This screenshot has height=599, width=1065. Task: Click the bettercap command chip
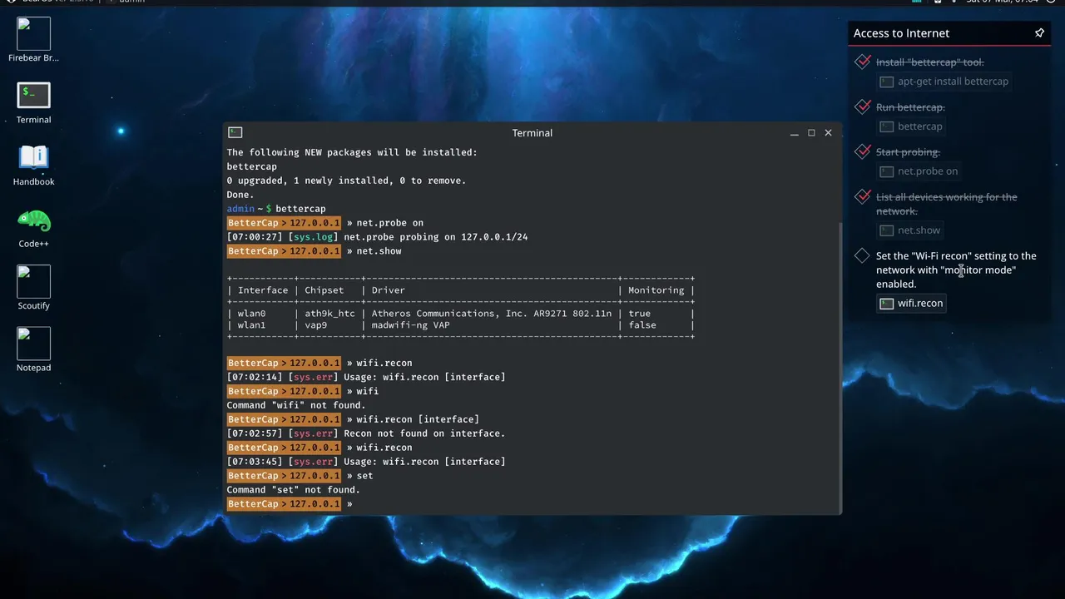pyautogui.click(x=911, y=126)
